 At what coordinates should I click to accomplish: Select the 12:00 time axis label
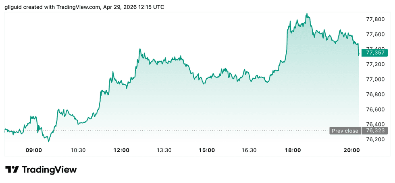[x=121, y=150]
